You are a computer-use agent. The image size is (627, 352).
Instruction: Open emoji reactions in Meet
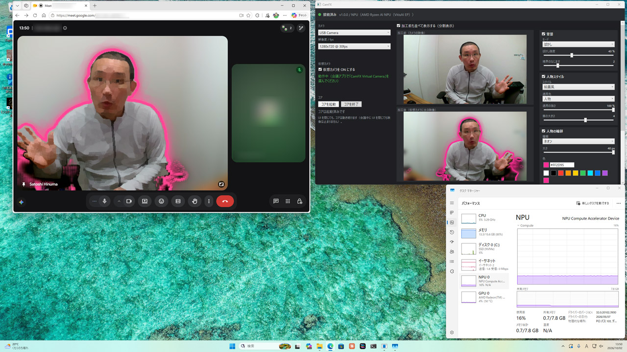point(161,201)
